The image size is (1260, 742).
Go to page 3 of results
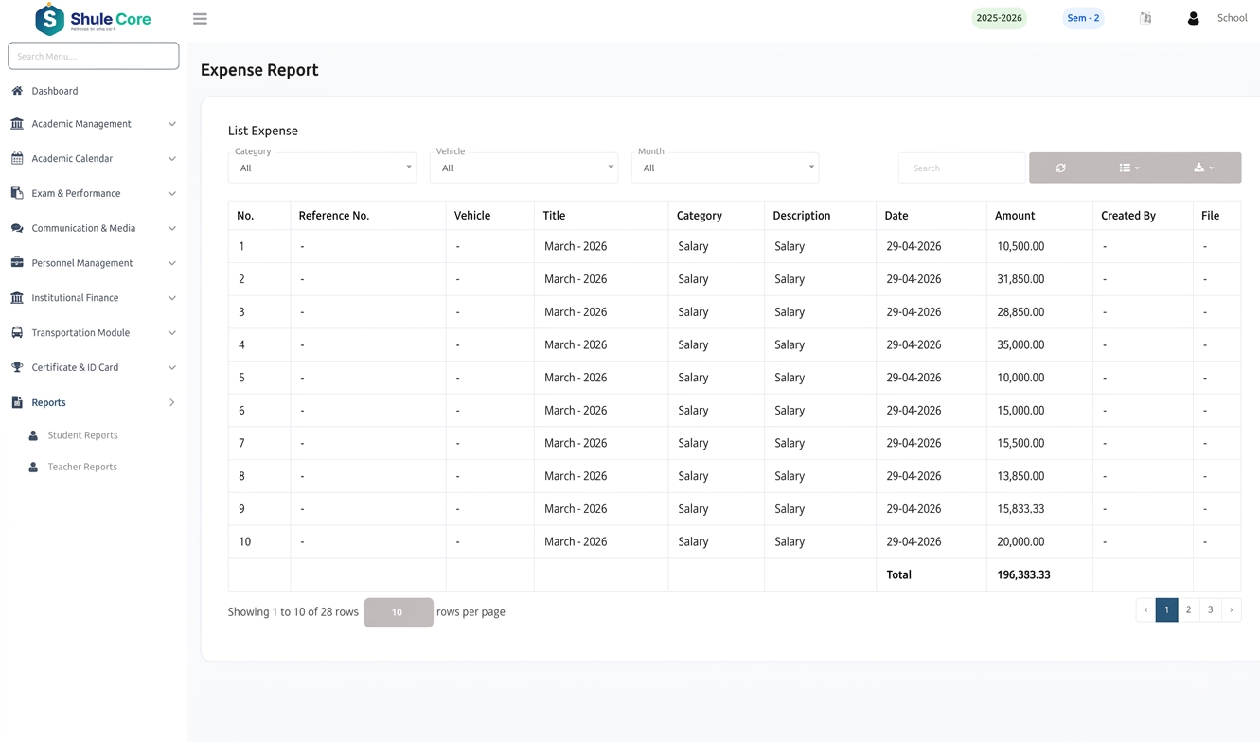pos(1210,610)
